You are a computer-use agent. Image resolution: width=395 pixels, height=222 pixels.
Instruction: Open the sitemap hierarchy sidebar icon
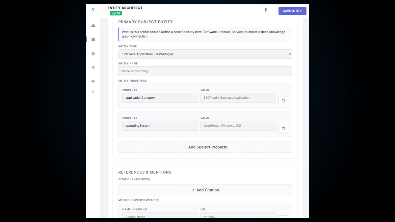click(93, 25)
